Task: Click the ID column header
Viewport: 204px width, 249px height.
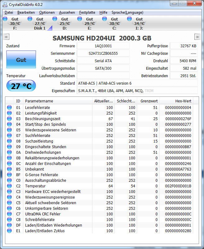Action: point(18,101)
